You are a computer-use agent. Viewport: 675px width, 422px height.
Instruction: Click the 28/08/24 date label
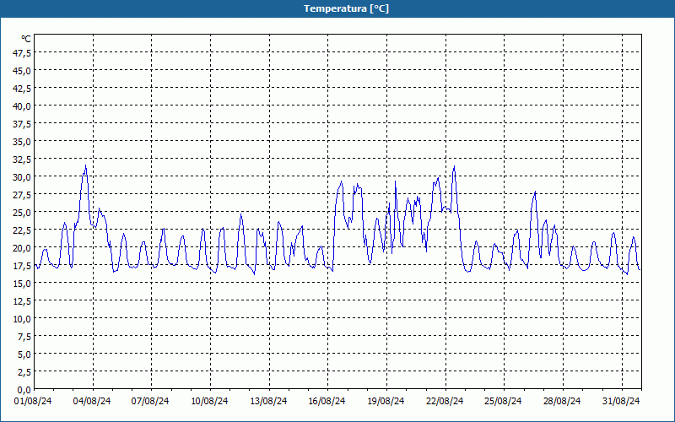[562, 402]
